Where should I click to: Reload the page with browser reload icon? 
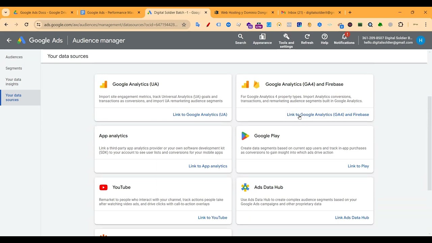point(26,25)
